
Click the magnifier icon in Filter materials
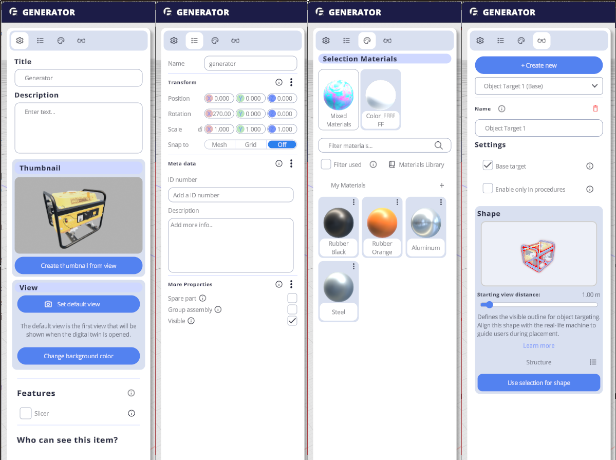click(438, 145)
